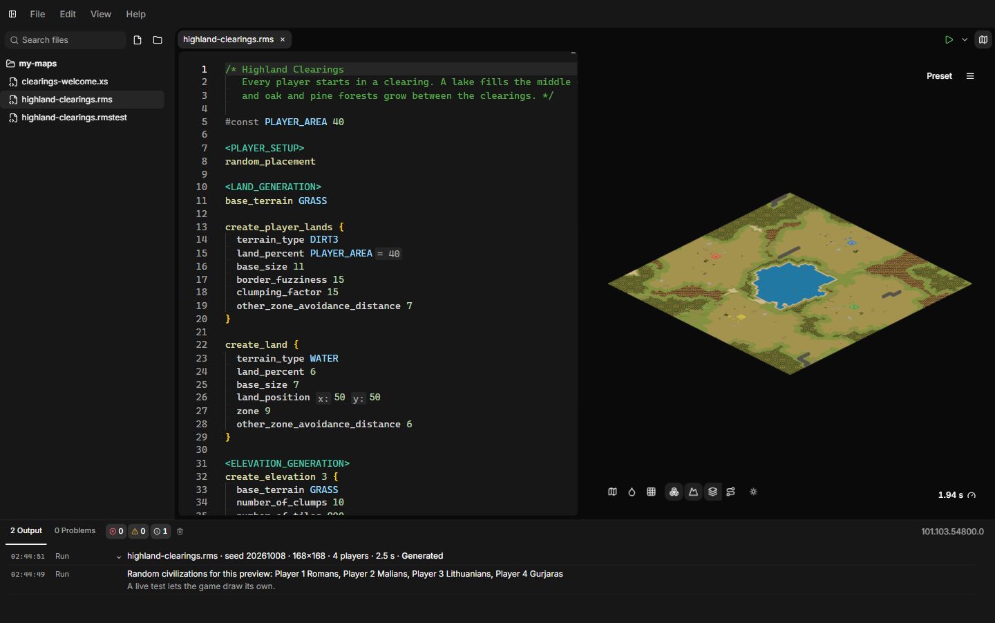The image size is (995, 623).
Task: Switch to the Problems tab
Action: pyautogui.click(x=75, y=531)
